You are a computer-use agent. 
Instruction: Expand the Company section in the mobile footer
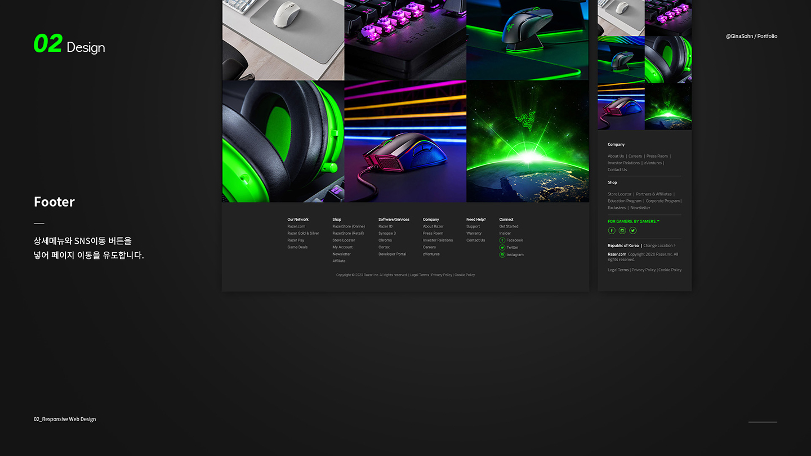point(616,144)
